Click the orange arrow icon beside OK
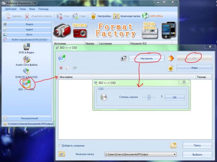 click(x=171, y=58)
